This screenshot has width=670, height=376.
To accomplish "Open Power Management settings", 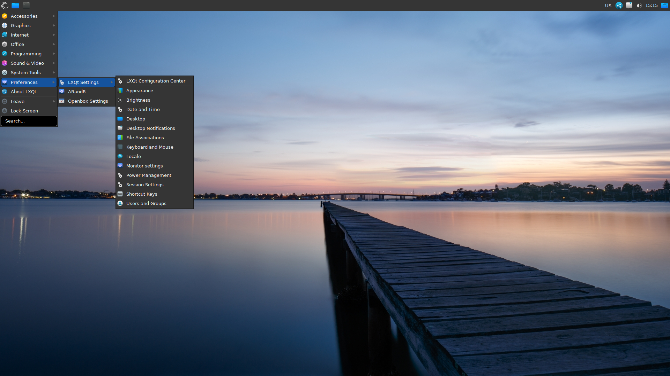I will point(155,175).
